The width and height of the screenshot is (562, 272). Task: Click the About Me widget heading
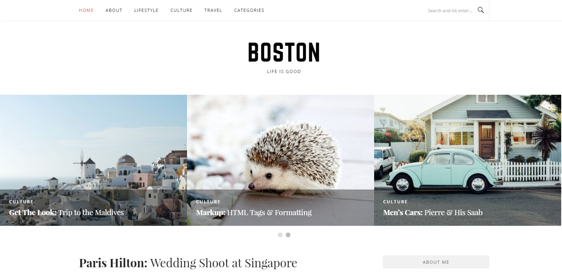436,262
